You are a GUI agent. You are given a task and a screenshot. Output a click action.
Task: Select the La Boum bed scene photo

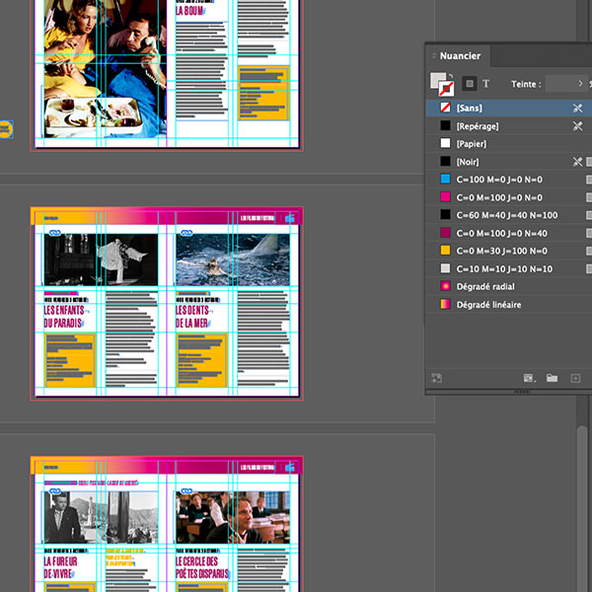(106, 69)
